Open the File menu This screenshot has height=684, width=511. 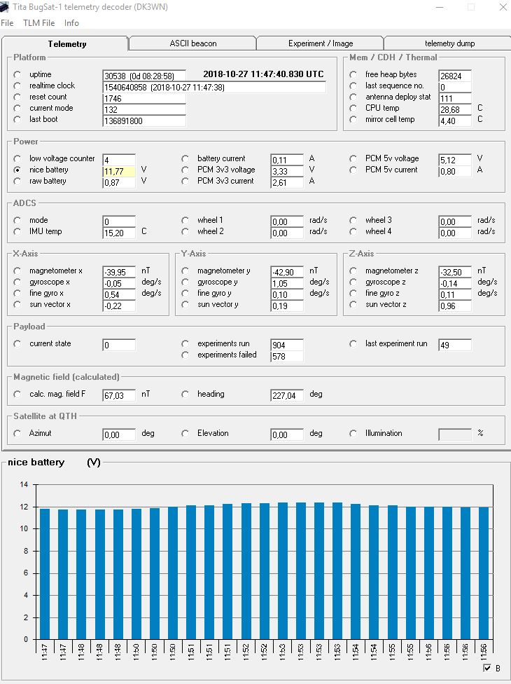click(7, 23)
